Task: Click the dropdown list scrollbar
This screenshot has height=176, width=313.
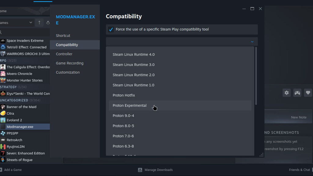Action: pos(256,76)
